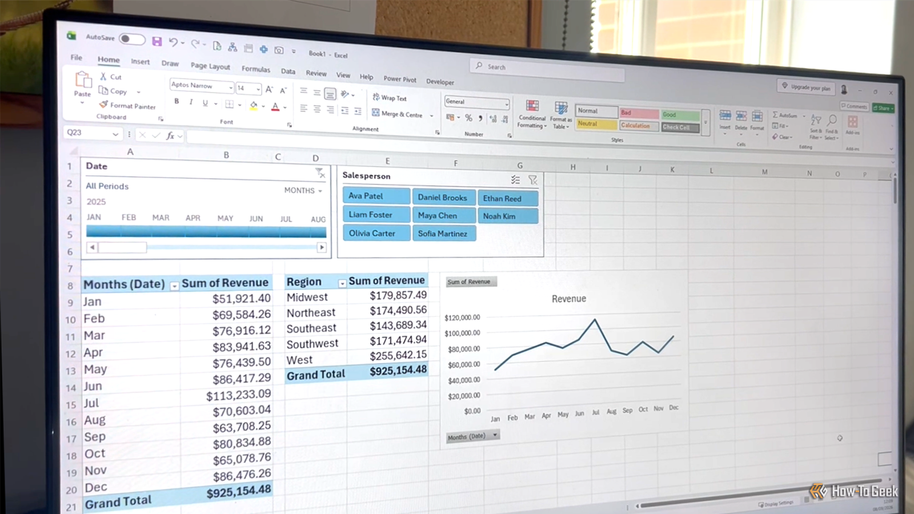Open Months (Date) pivot filter dropdown
914x514 pixels.
click(x=174, y=286)
